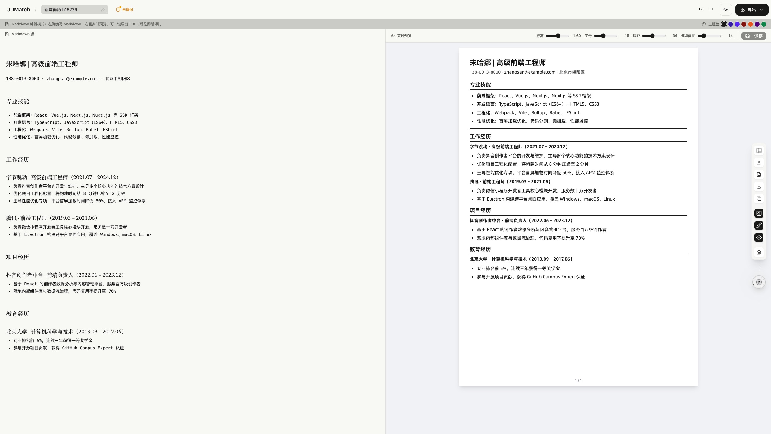
Task: Select the bright violet-blue theme color swatch
Action: [737, 24]
